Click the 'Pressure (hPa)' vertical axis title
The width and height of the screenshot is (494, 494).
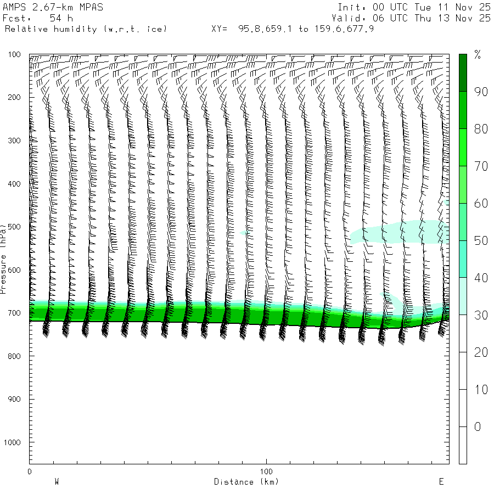click(x=3, y=259)
